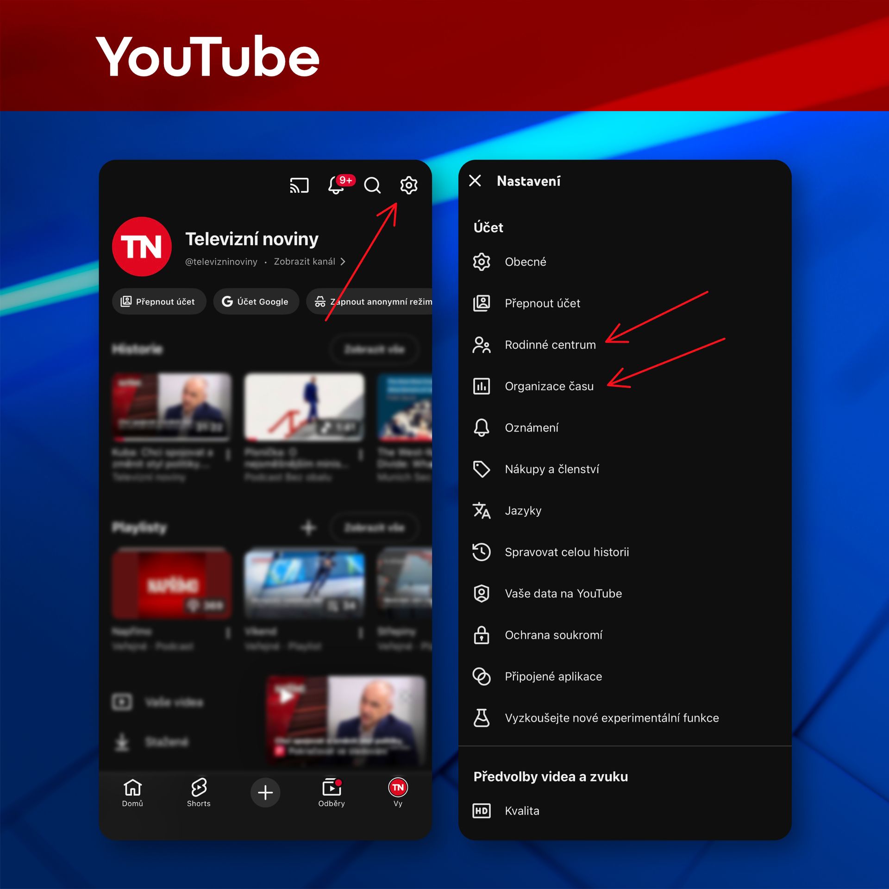Click the translate icon beside Jazyky
Viewport: 889px width, 889px height.
[x=482, y=511]
